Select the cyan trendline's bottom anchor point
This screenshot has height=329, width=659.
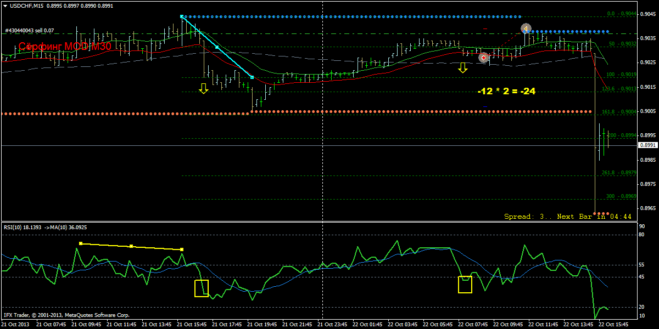pos(252,78)
